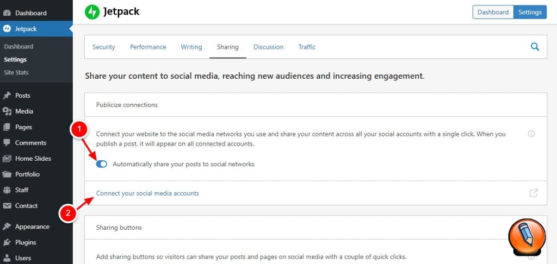Image resolution: width=557 pixels, height=264 pixels.
Task: Click the Pages icon in sidebar
Action: point(7,127)
